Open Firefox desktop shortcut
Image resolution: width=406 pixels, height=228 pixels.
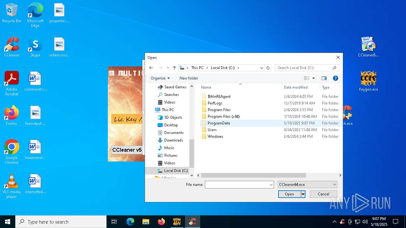(12, 116)
